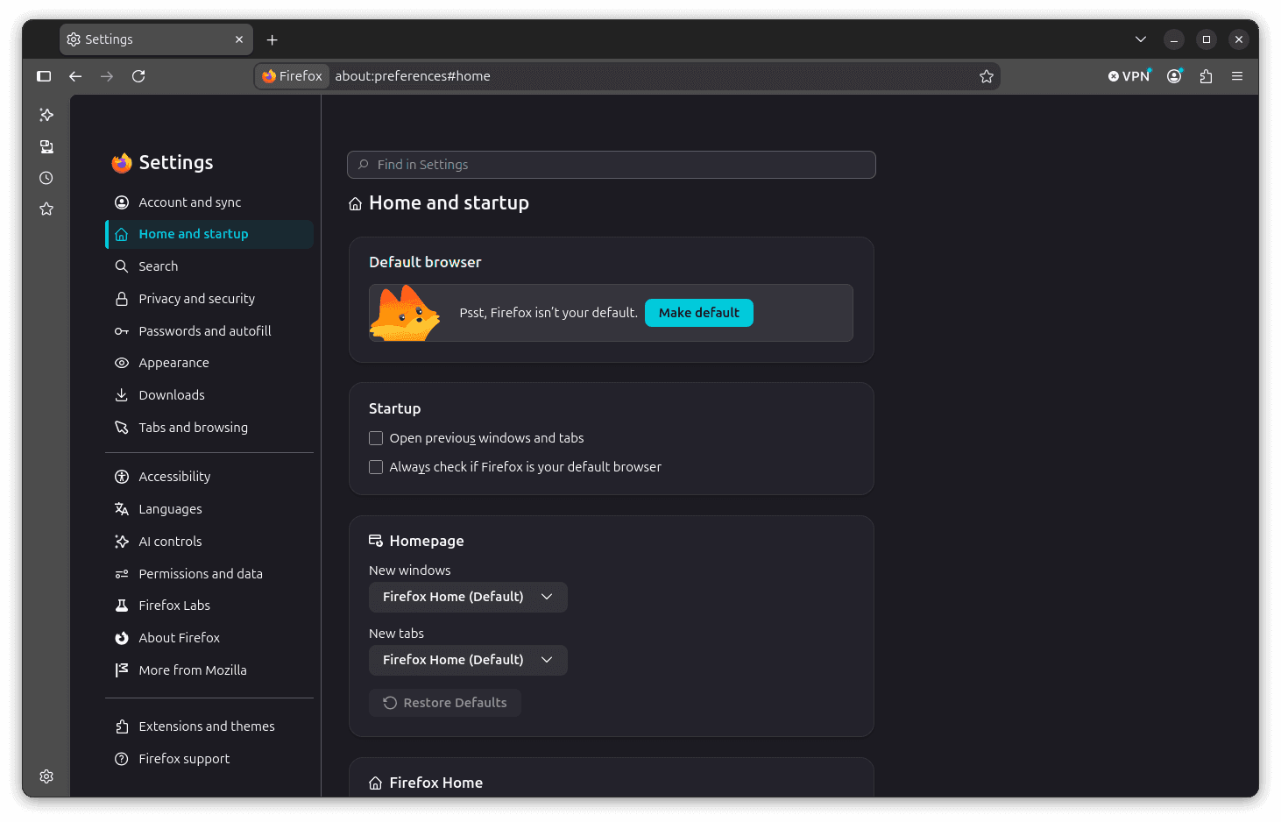Open Passwords and autofill settings

[209, 331]
